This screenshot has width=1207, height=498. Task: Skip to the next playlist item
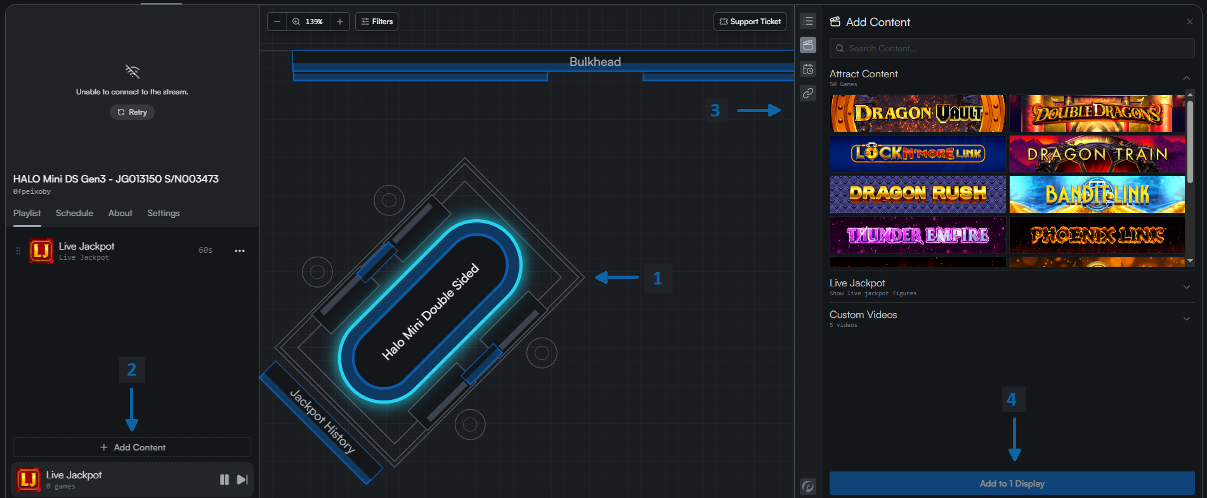[x=242, y=480]
